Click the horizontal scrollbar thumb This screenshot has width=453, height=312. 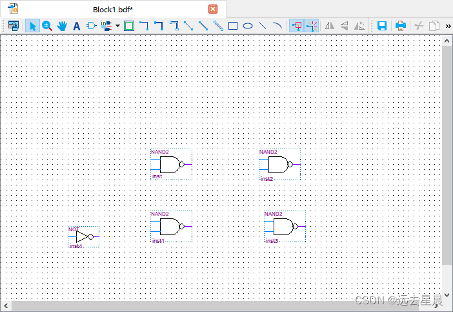(x=216, y=306)
